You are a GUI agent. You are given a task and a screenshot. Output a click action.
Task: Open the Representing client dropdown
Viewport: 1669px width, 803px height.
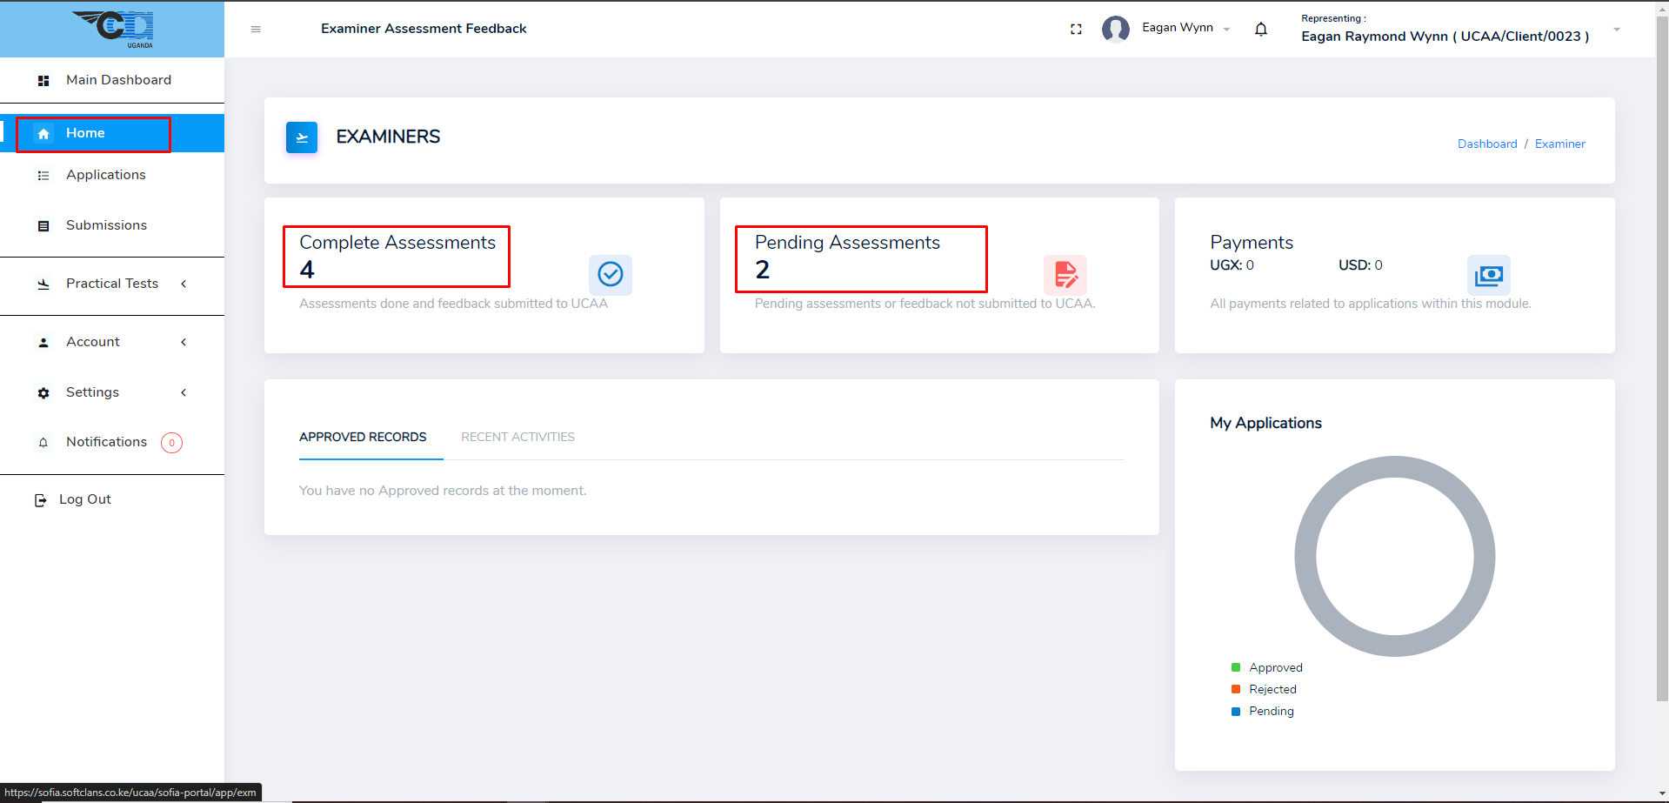tap(1617, 30)
